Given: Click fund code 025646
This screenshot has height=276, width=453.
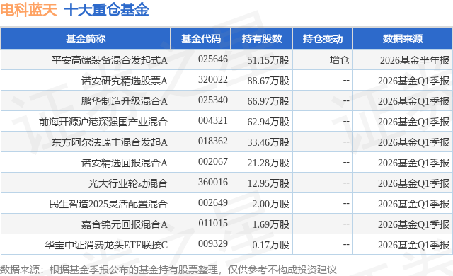Looking at the screenshot, I should pos(213,59).
